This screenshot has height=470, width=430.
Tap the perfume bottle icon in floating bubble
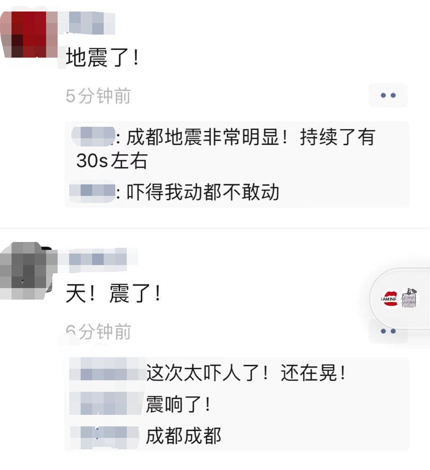tap(409, 298)
